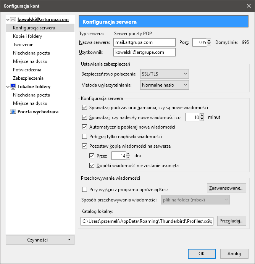Toggle Sprawdzaj podczas uruchamiania checkbox
The width and height of the screenshot is (255, 264).
pyautogui.click(x=84, y=108)
